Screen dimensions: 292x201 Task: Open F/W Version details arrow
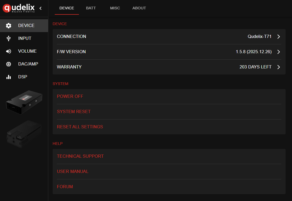(x=279, y=52)
